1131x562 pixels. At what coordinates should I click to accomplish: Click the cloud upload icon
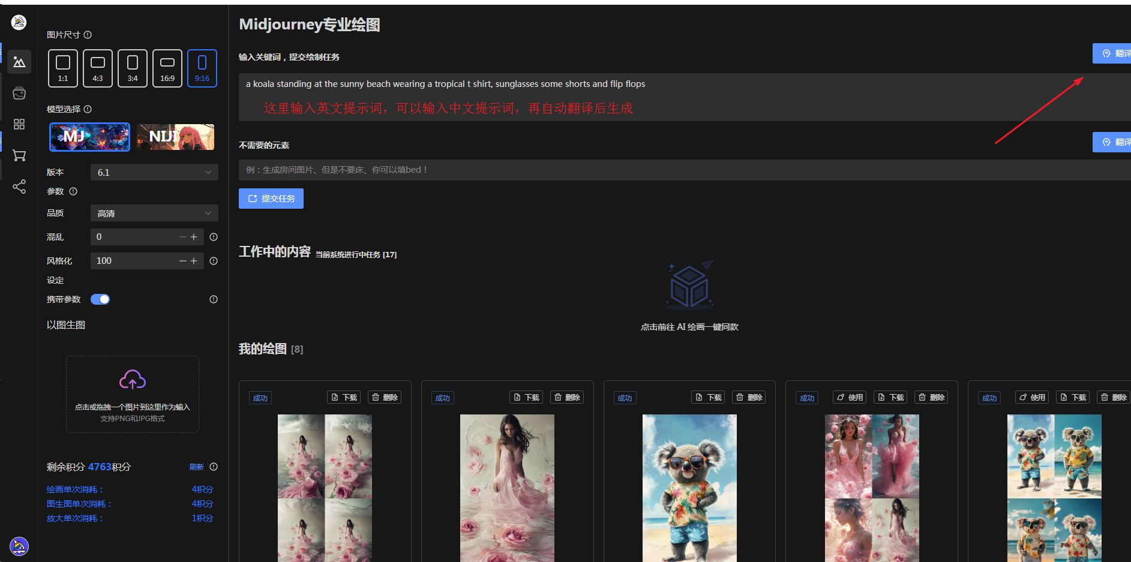[133, 380]
